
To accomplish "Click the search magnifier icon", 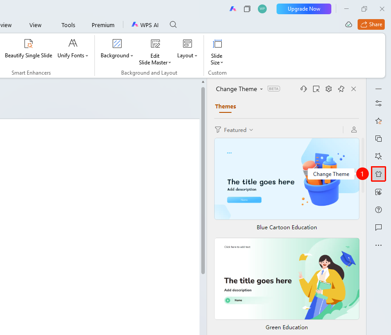I will 173,24.
